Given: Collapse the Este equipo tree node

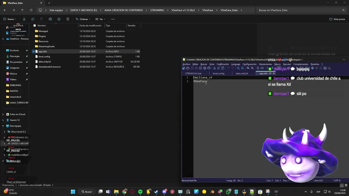Looking at the screenshot, I should click(x=3, y=126).
